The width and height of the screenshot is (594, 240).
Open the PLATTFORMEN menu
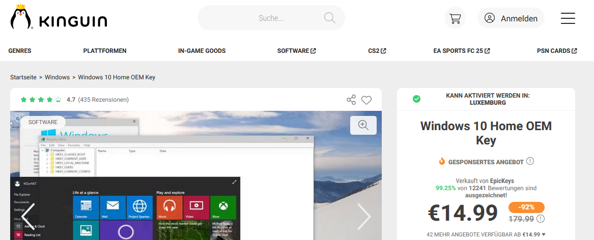(105, 51)
